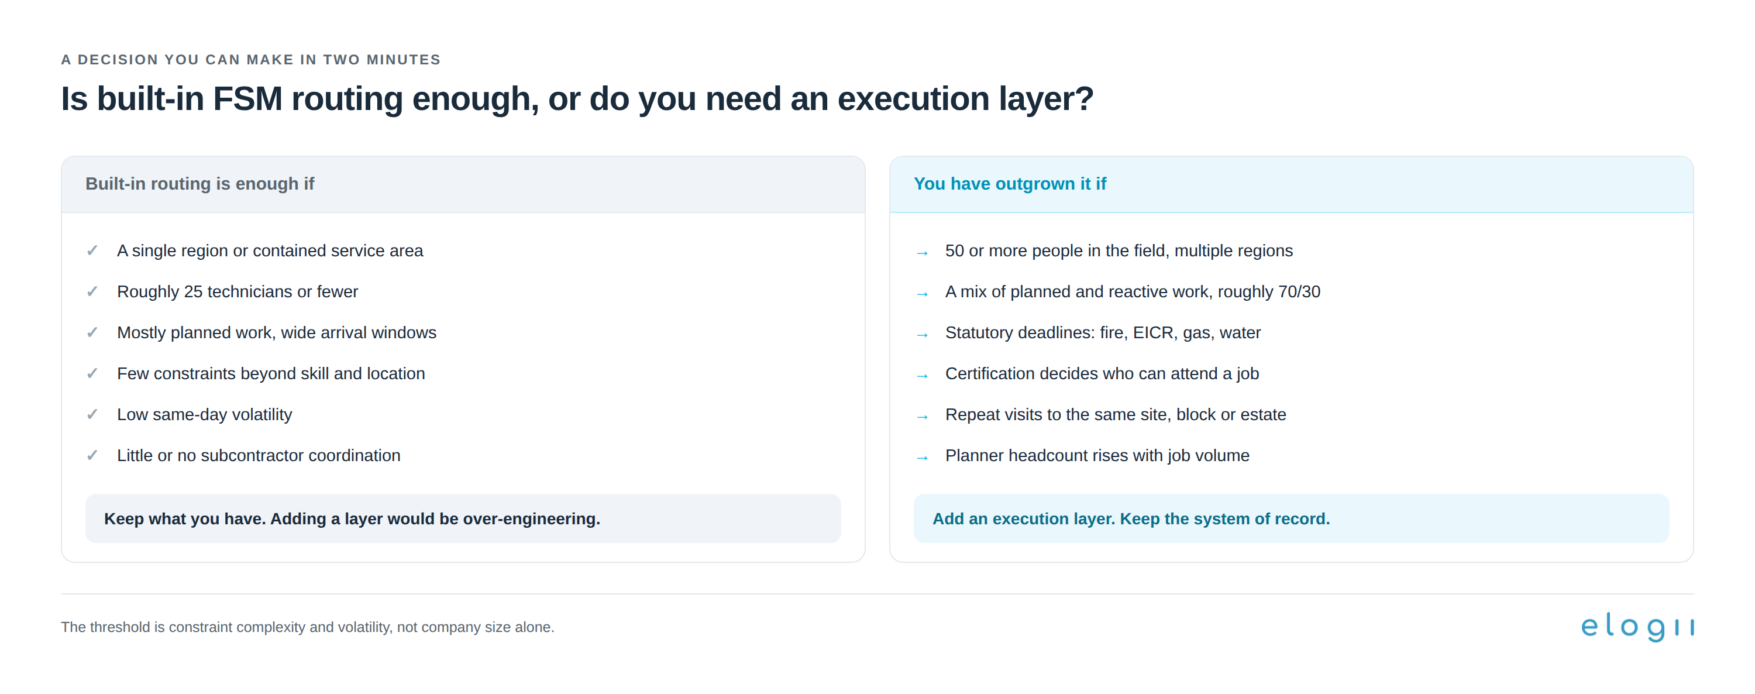This screenshot has width=1755, height=694.
Task: Click Few constraints beyond skill and location
Action: (x=271, y=373)
